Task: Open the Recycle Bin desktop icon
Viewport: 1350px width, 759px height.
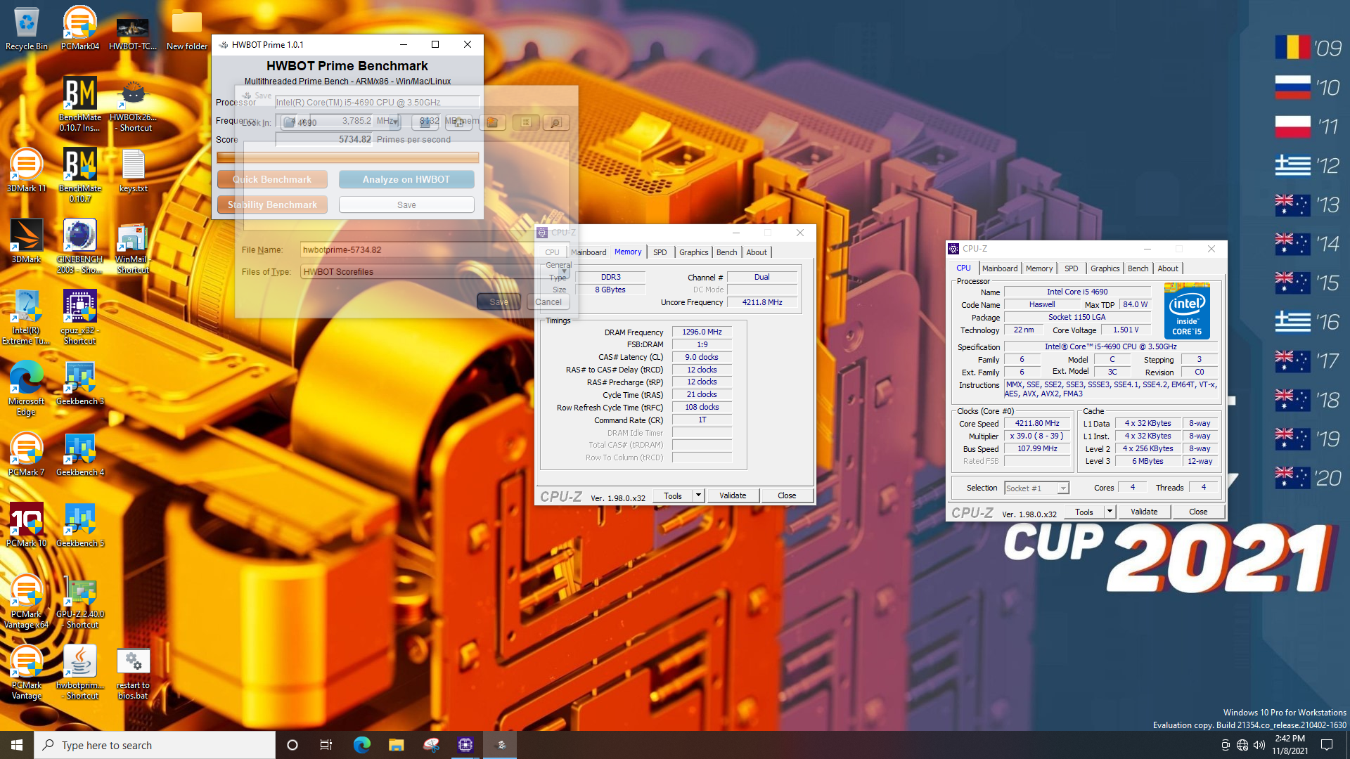Action: click(x=27, y=28)
